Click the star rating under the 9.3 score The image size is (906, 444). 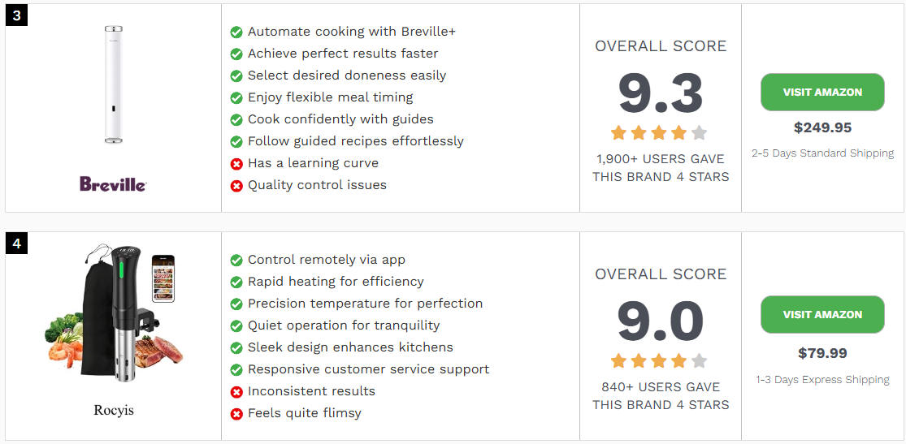[x=659, y=133]
